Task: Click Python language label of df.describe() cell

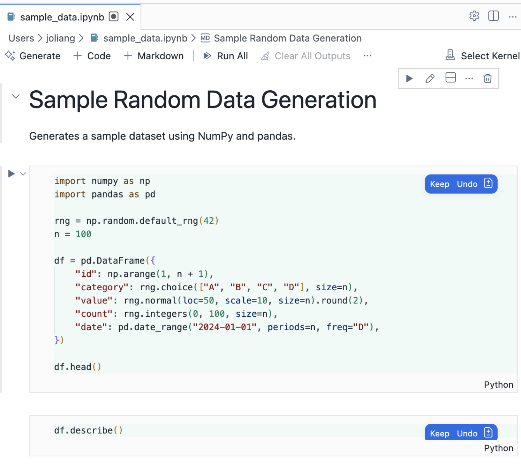Action: point(498,448)
